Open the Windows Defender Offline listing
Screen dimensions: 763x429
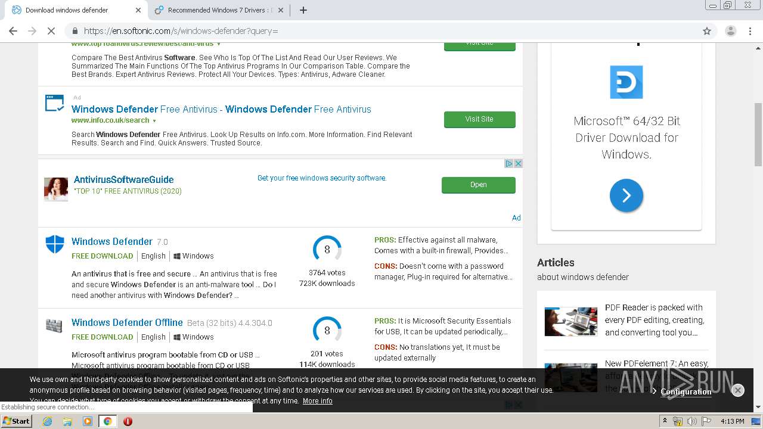(x=127, y=322)
